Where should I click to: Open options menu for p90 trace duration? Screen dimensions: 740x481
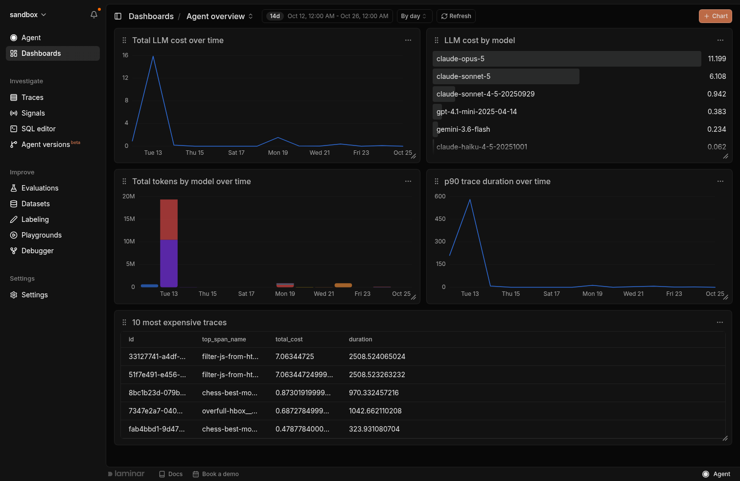pyautogui.click(x=720, y=181)
